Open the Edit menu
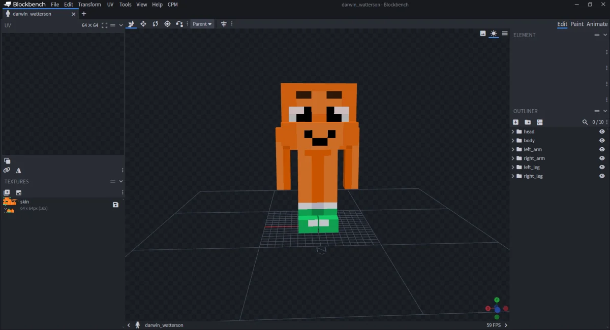 coord(69,5)
